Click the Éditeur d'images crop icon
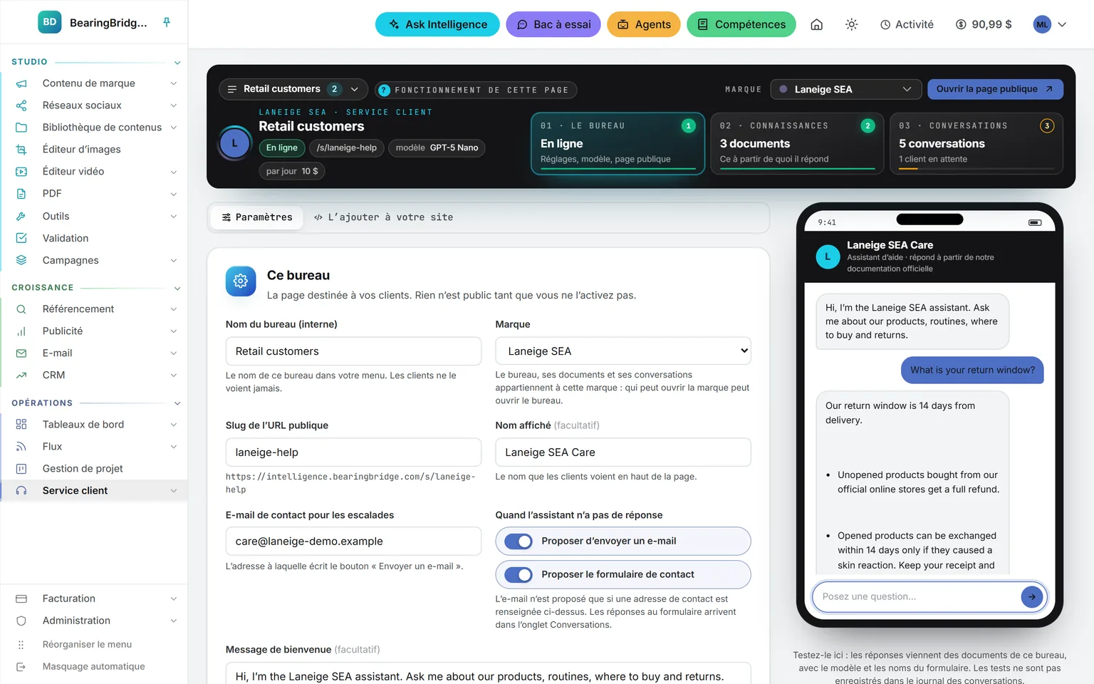Viewport: 1094px width, 684px height. tap(21, 150)
